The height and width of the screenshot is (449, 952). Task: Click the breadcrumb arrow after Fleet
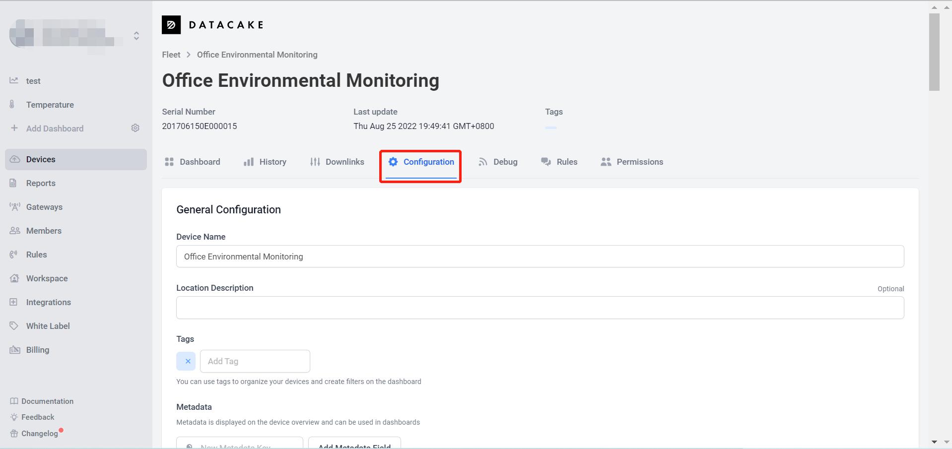coord(189,55)
